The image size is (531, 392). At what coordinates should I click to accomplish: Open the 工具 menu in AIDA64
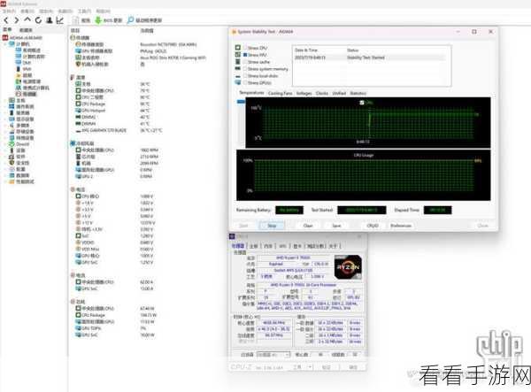click(85, 12)
